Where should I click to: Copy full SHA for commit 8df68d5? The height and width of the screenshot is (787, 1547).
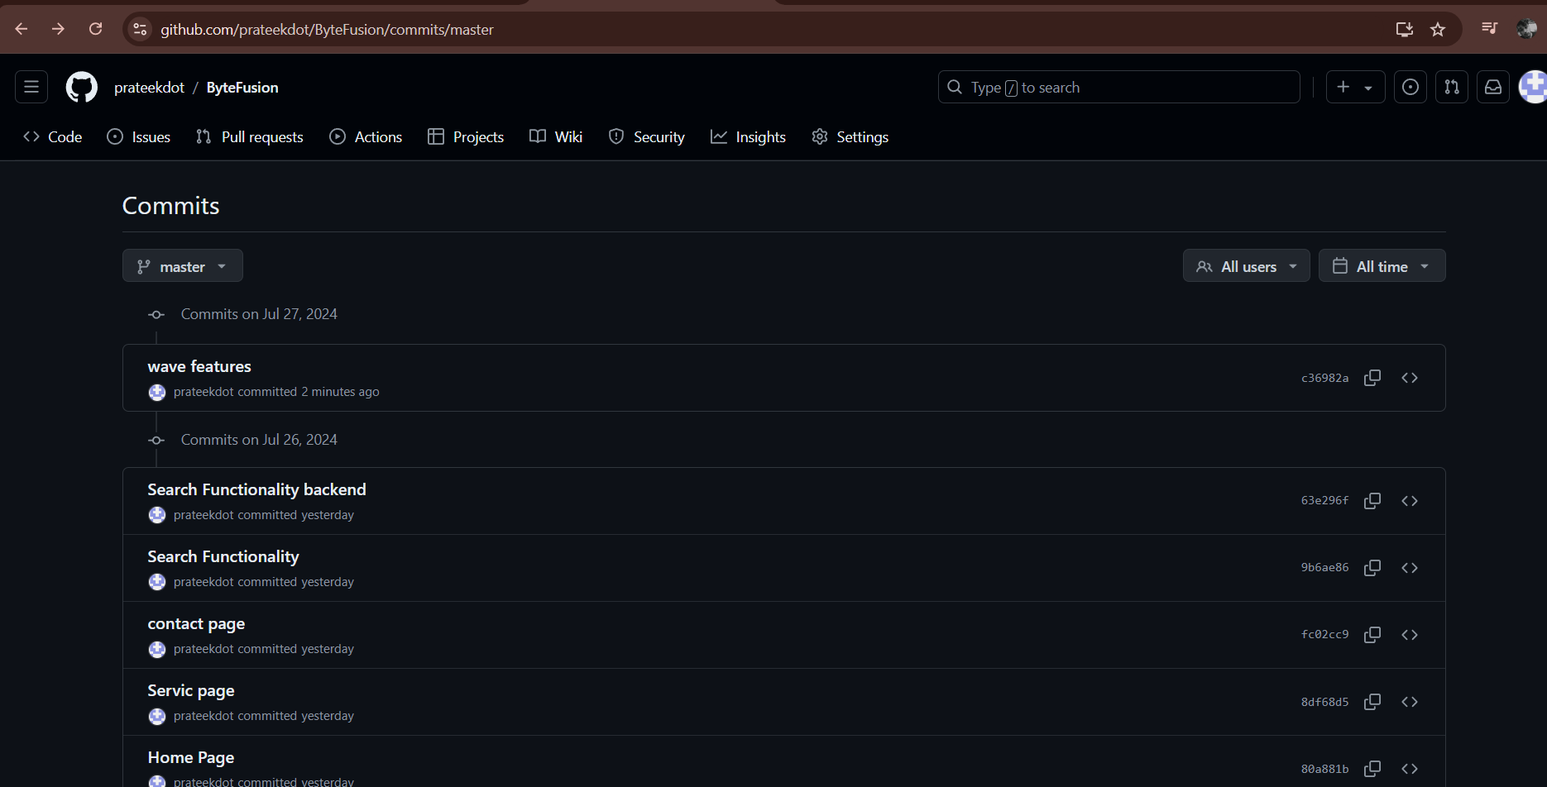pos(1372,702)
